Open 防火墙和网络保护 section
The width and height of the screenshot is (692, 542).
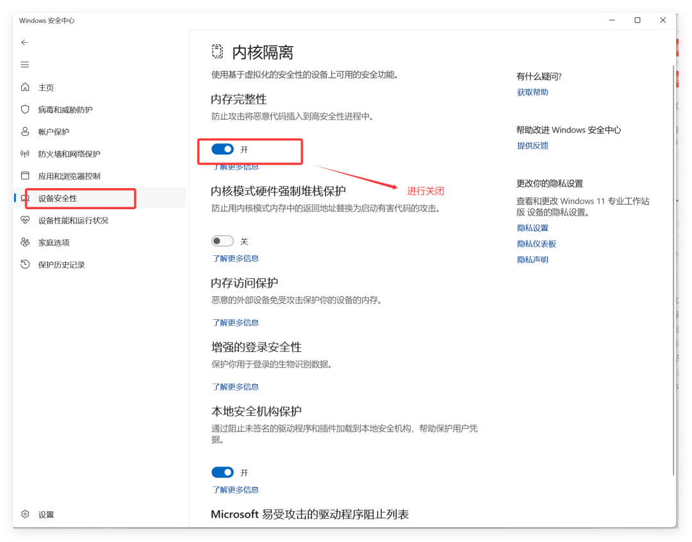[x=69, y=154]
